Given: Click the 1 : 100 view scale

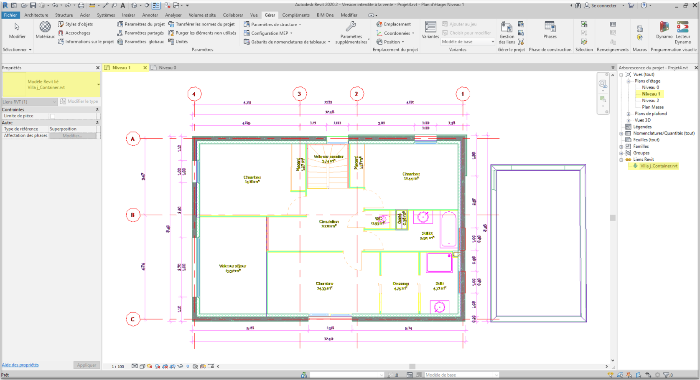Looking at the screenshot, I should tap(118, 367).
